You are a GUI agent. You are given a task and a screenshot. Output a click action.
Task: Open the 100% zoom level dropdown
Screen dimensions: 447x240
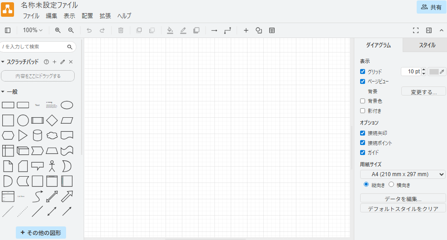coord(33,30)
